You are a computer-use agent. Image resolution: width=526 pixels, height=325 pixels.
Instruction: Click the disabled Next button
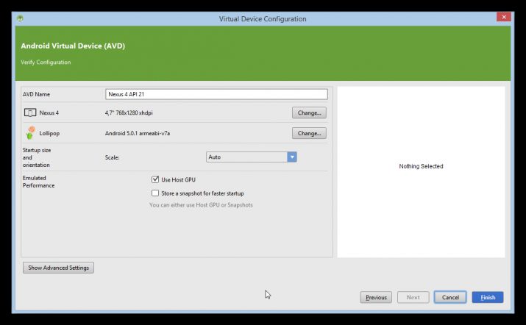[413, 297]
